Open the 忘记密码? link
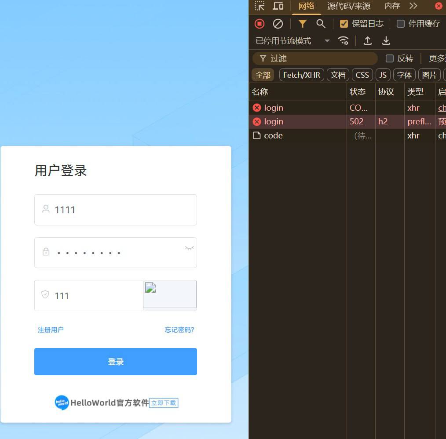 tap(179, 330)
